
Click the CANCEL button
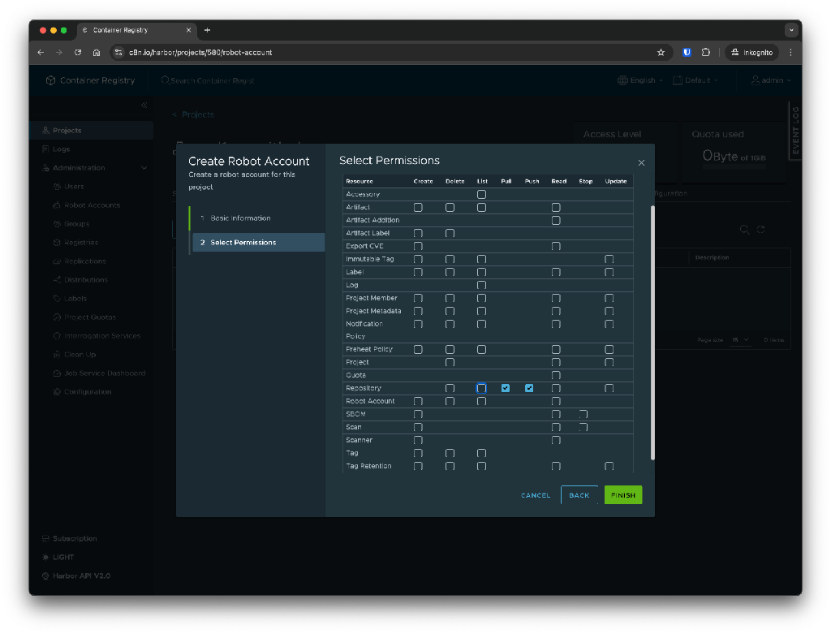pos(536,495)
